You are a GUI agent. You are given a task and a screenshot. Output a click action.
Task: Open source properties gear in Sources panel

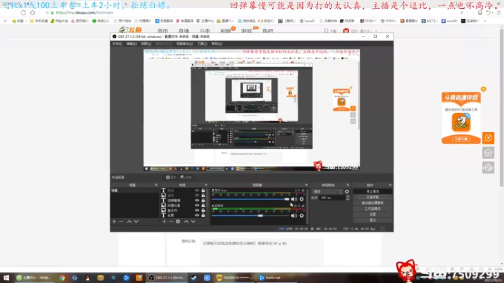178,221
